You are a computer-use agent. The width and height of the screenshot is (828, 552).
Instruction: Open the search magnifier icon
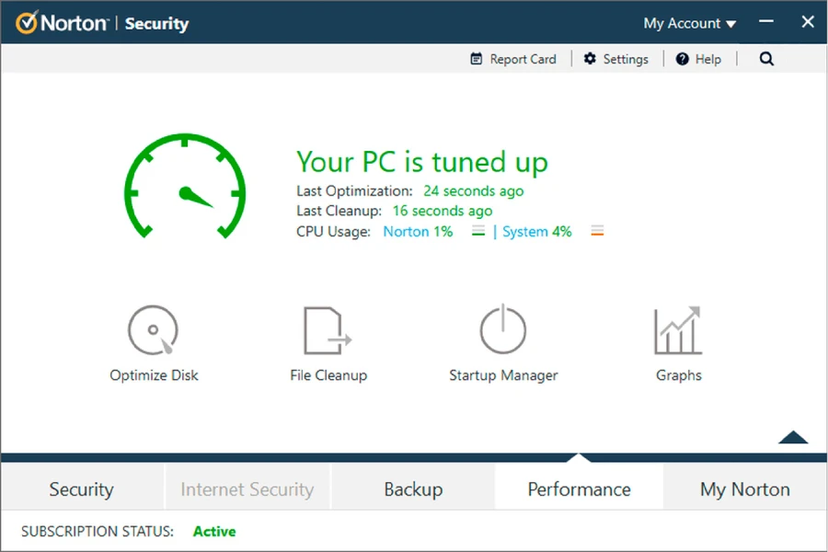766,59
